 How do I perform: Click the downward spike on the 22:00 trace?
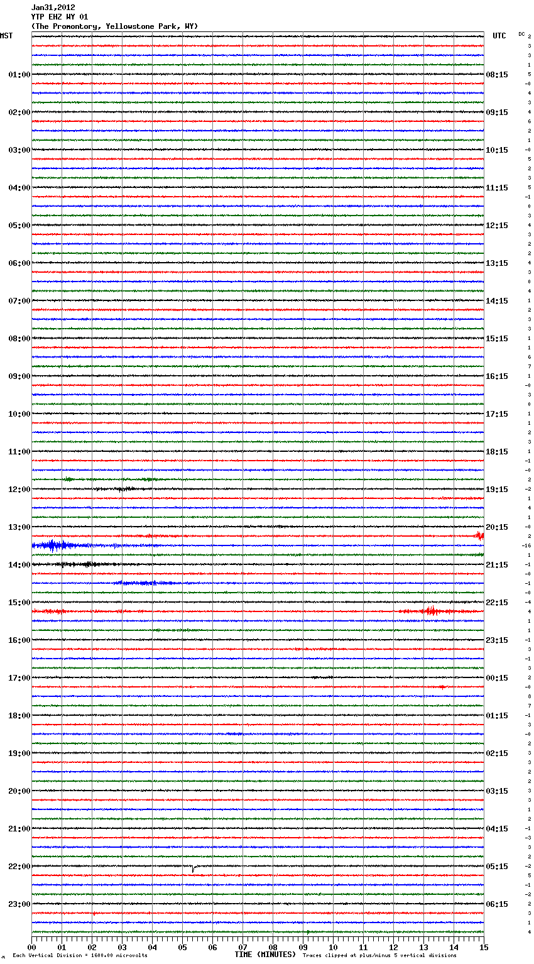(192, 869)
